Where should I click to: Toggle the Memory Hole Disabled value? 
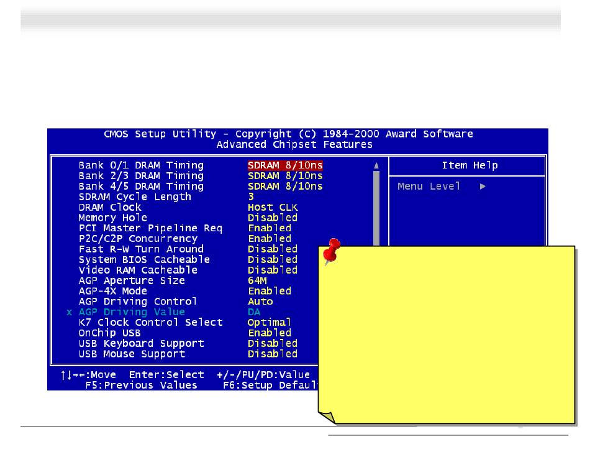point(273,218)
